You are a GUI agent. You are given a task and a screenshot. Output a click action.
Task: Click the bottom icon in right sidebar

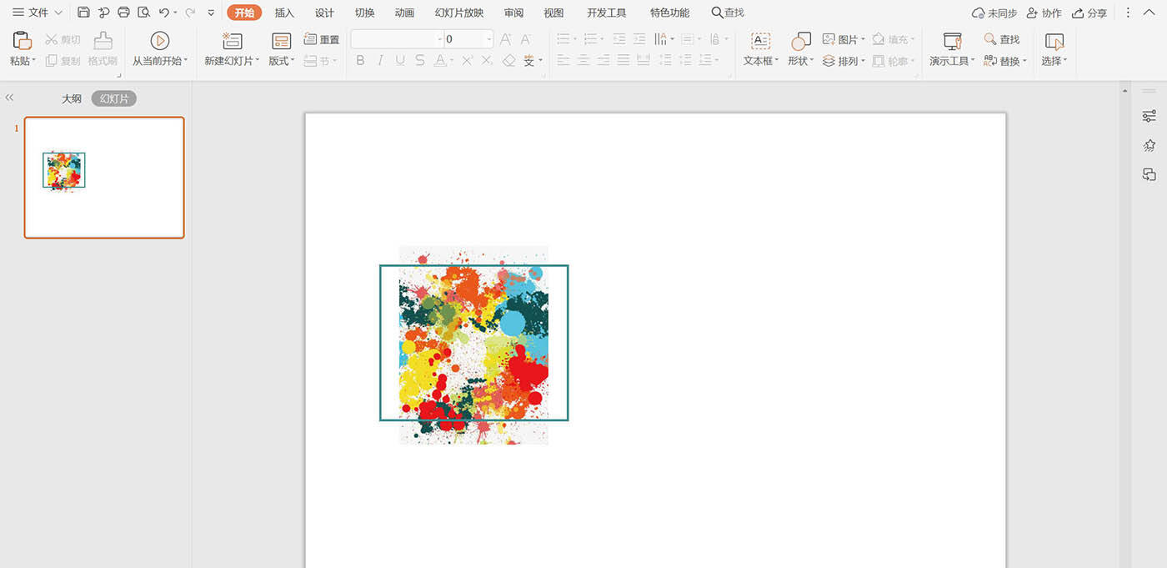click(1149, 174)
